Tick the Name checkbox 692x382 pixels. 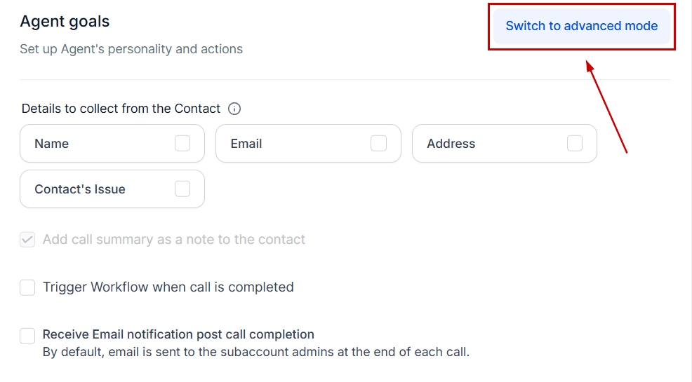pyautogui.click(x=182, y=144)
